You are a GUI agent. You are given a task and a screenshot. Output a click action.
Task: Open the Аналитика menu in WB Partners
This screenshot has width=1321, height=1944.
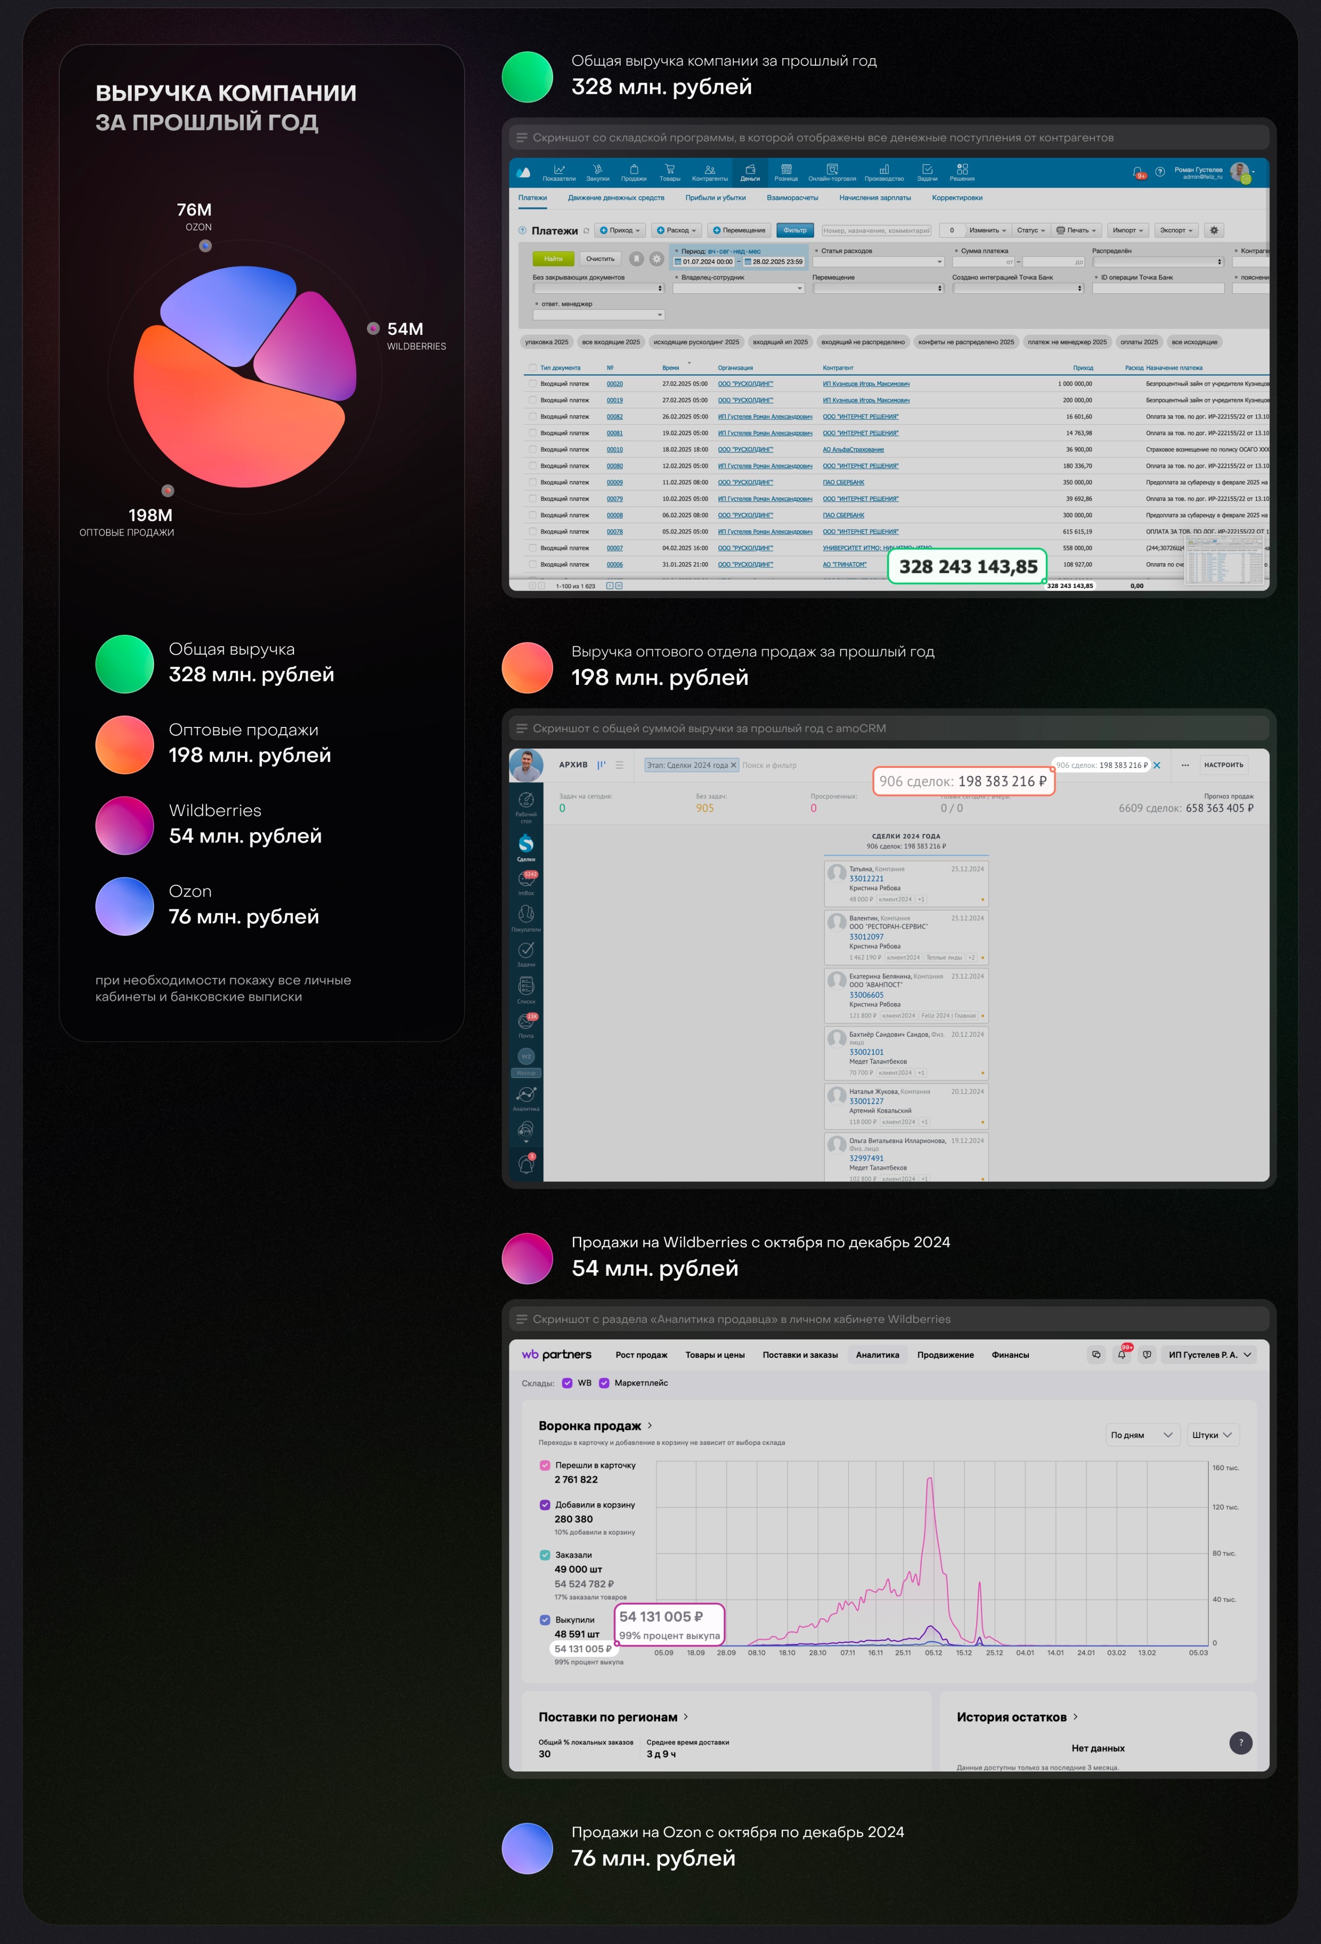point(877,1354)
